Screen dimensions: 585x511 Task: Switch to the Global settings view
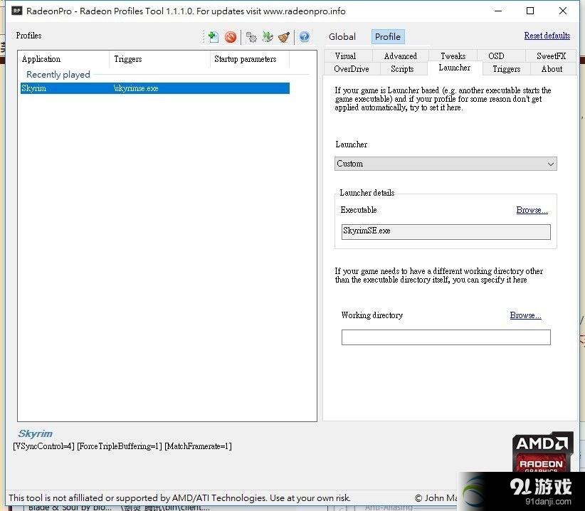342,36
